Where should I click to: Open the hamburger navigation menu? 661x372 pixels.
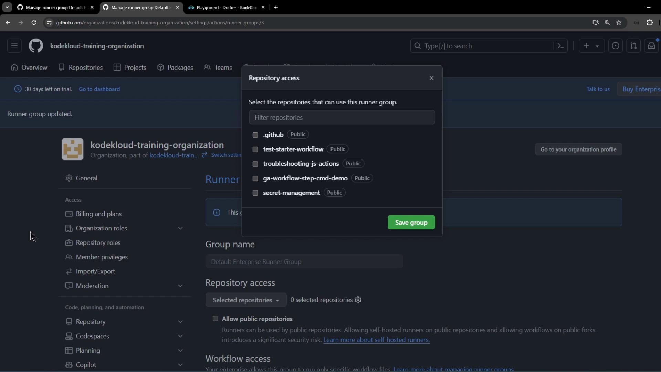[x=14, y=46]
